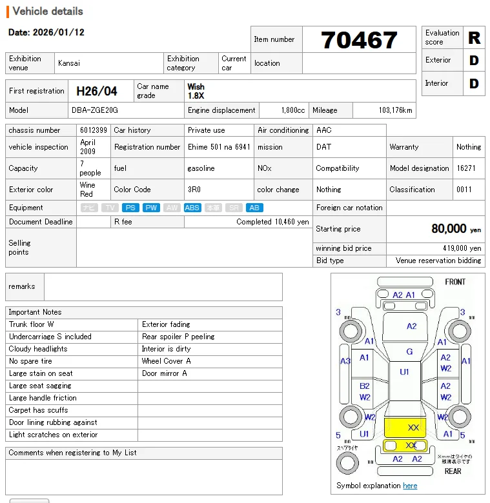Select the item number 70467
The width and height of the screenshot is (490, 503).
click(359, 40)
